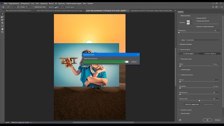The image size is (224, 126).
Task: Confirm with the OK button
Action: click(207, 120)
